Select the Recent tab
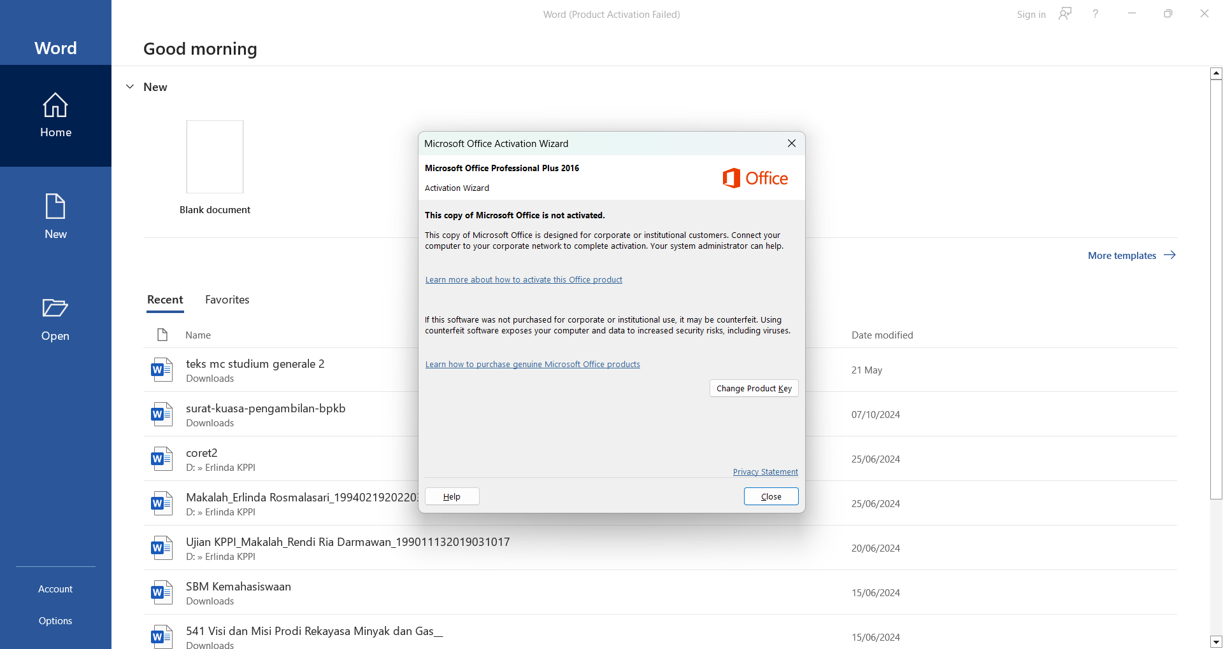 165,300
